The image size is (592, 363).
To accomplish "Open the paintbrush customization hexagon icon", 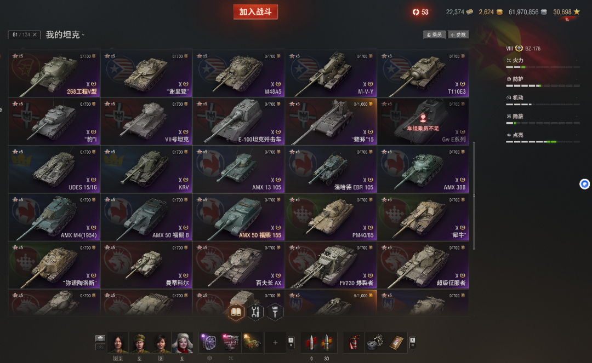I will pos(275,312).
